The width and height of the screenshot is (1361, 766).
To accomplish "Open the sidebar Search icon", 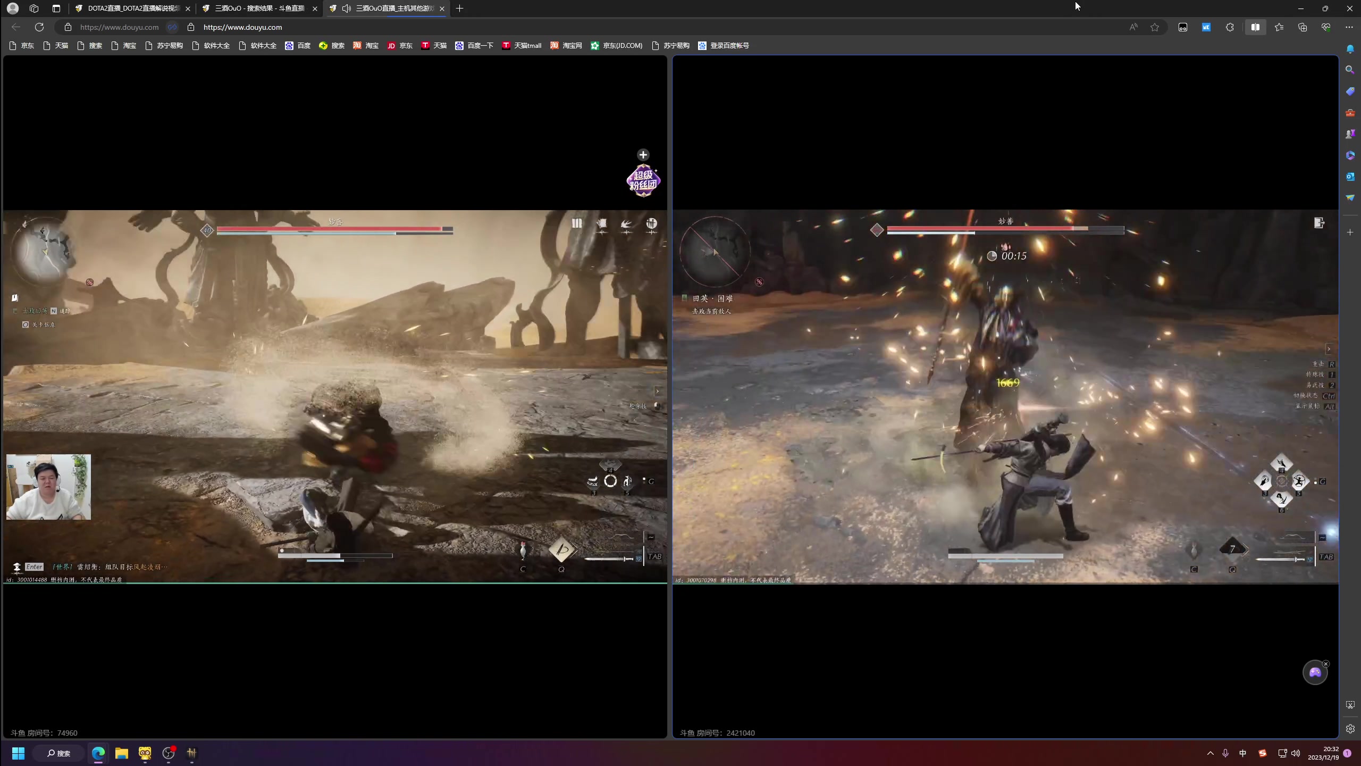I will [x=1350, y=70].
